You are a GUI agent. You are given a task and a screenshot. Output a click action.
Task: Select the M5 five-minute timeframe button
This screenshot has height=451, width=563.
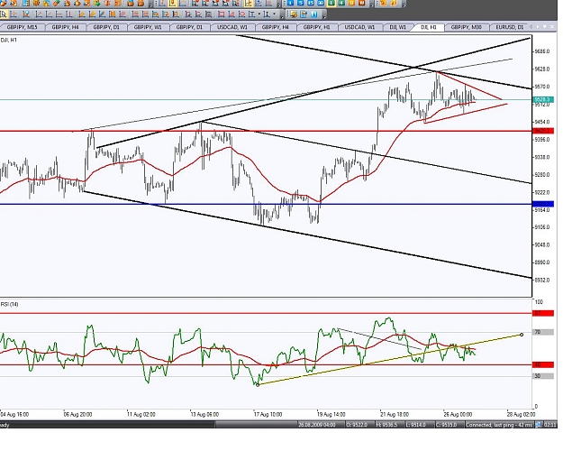[x=301, y=3]
